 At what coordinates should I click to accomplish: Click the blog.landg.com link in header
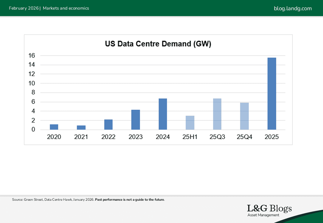tap(293, 8)
